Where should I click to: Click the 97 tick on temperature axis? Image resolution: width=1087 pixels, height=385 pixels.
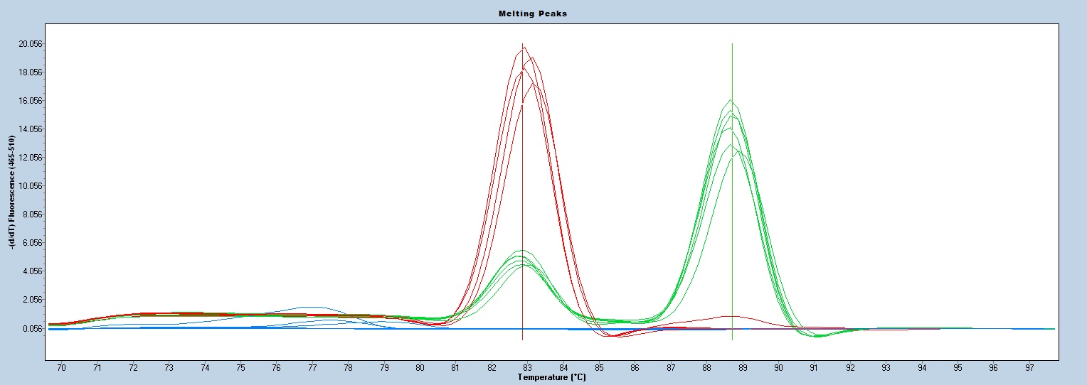(x=1029, y=367)
